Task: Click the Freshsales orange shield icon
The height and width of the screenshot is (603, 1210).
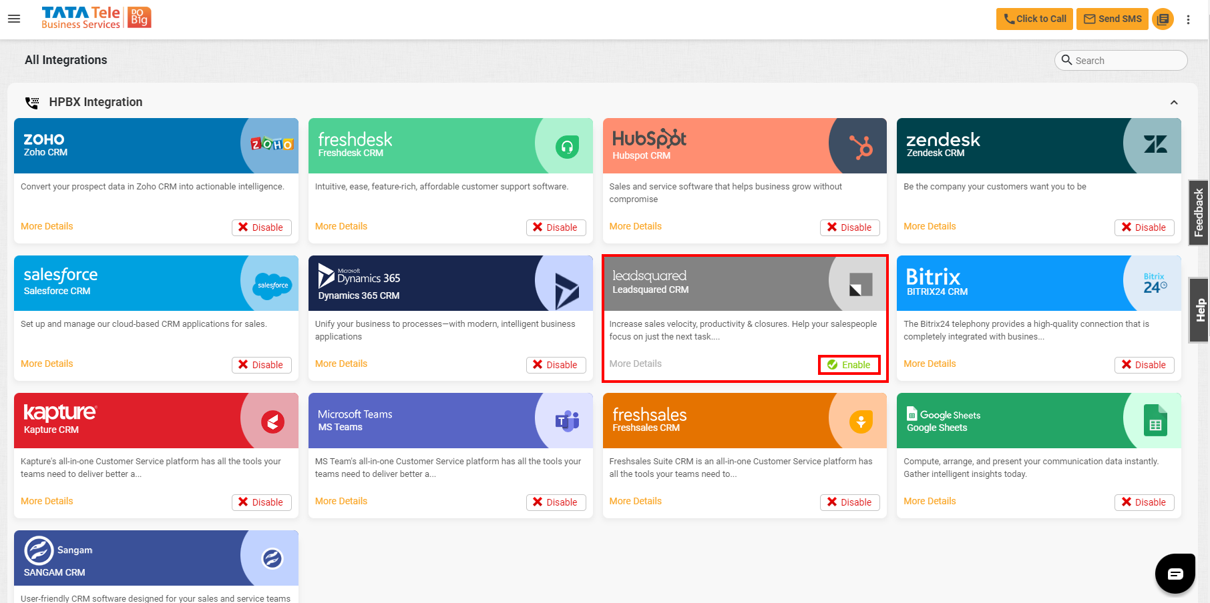Action: [x=861, y=422]
